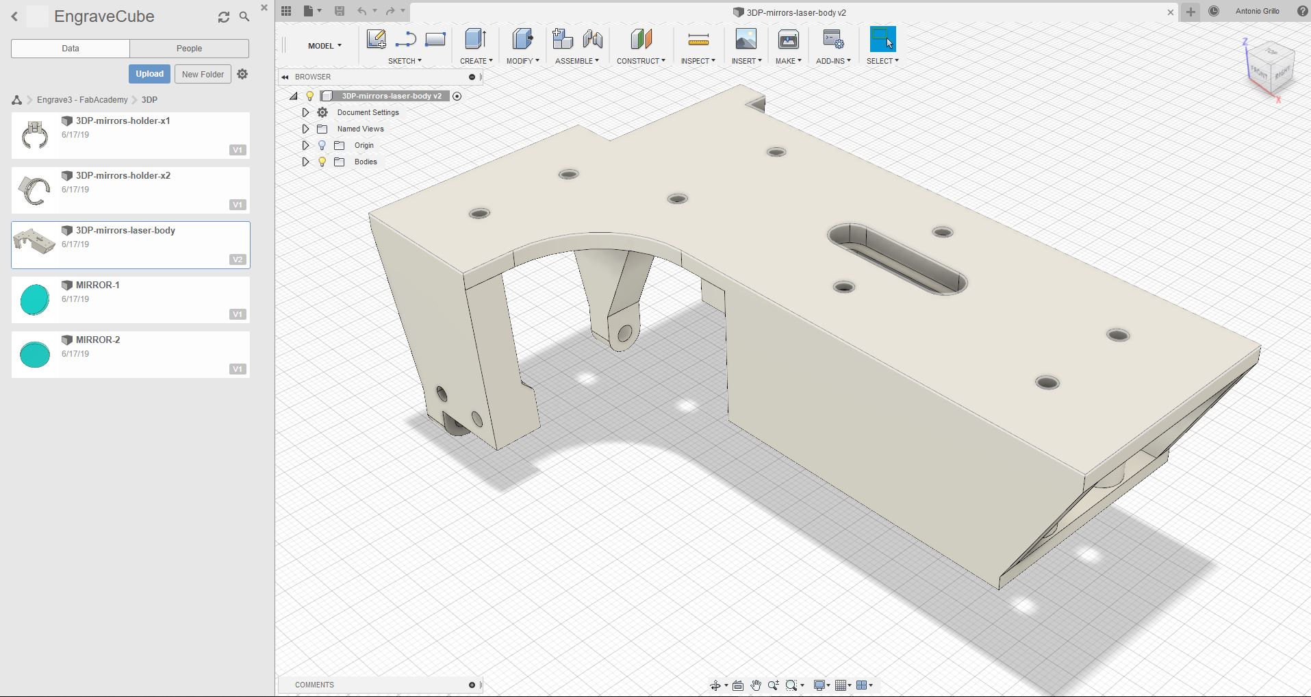Image resolution: width=1311 pixels, height=697 pixels.
Task: Click the Measure ruler icon under Inspect
Action: tap(698, 40)
